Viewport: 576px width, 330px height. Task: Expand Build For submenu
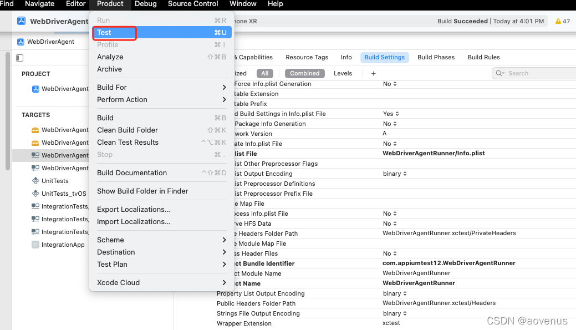click(162, 88)
